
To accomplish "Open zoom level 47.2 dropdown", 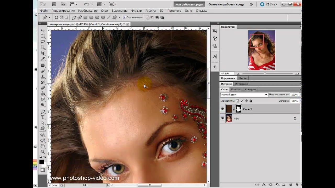I will pyautogui.click(x=92, y=4).
